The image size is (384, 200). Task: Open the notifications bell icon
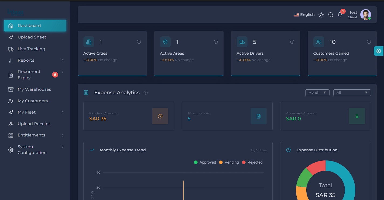pos(340,15)
